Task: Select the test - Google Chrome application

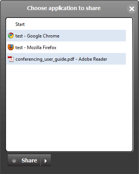Action: pos(66,36)
